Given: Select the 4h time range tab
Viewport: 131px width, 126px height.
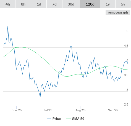Looking at the screenshot, I should coord(8,4).
